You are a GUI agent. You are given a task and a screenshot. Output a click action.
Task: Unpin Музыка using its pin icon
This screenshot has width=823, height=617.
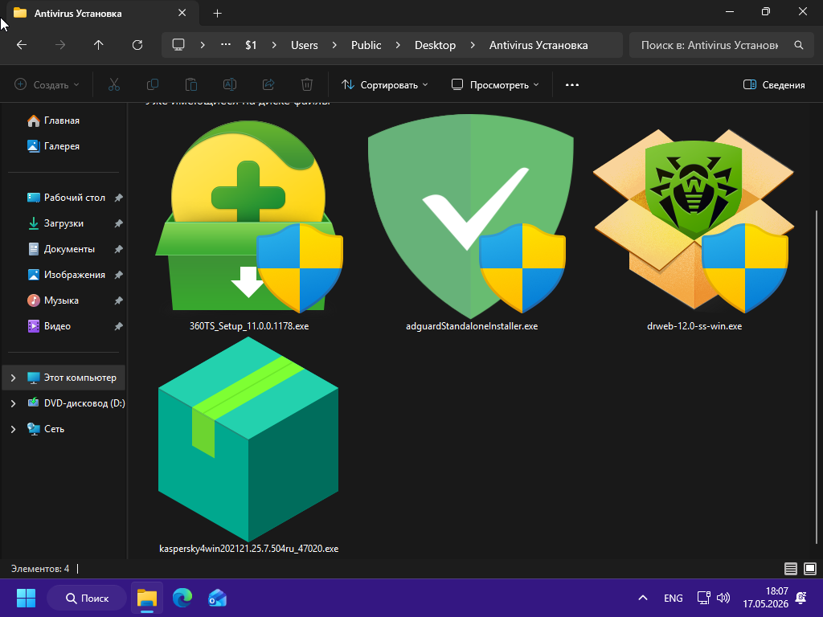click(119, 300)
